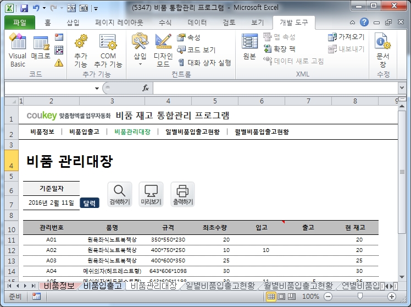Jump to last sheet tab arrow
Viewport: 411px width, 307px height.
tap(34, 286)
